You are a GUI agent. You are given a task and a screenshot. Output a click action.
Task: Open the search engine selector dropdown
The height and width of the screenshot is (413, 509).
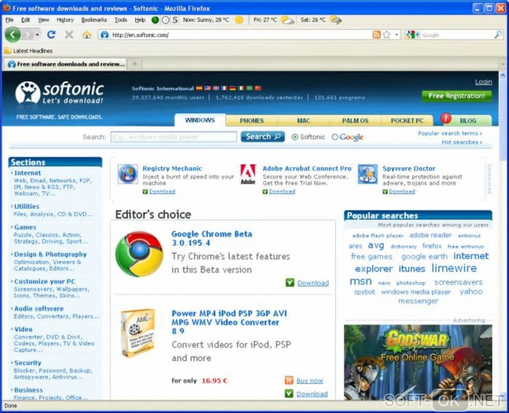click(x=413, y=35)
